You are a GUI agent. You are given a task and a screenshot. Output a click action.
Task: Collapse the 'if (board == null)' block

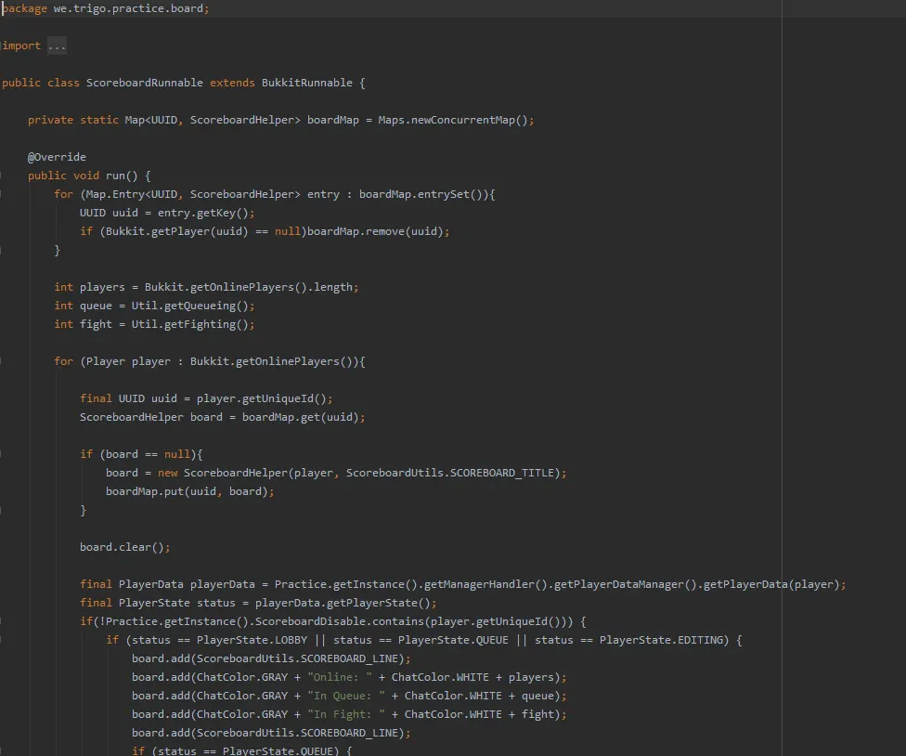[x=3, y=454]
